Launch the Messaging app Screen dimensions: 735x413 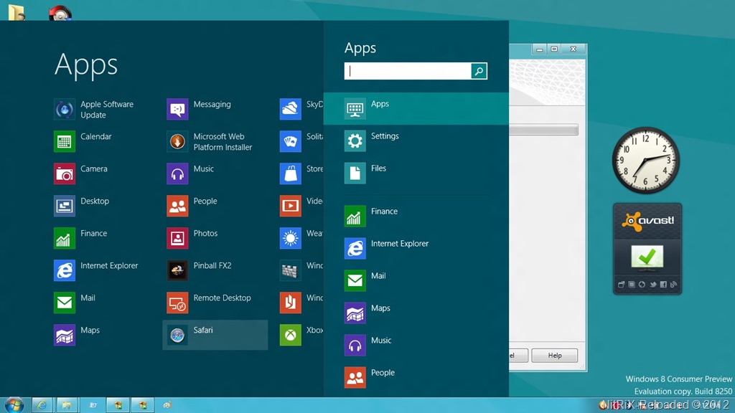(x=177, y=109)
